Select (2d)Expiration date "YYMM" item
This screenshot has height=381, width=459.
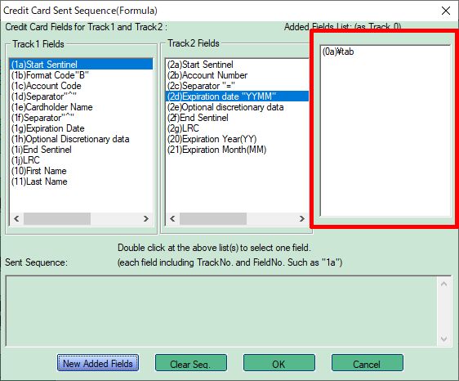coord(237,96)
